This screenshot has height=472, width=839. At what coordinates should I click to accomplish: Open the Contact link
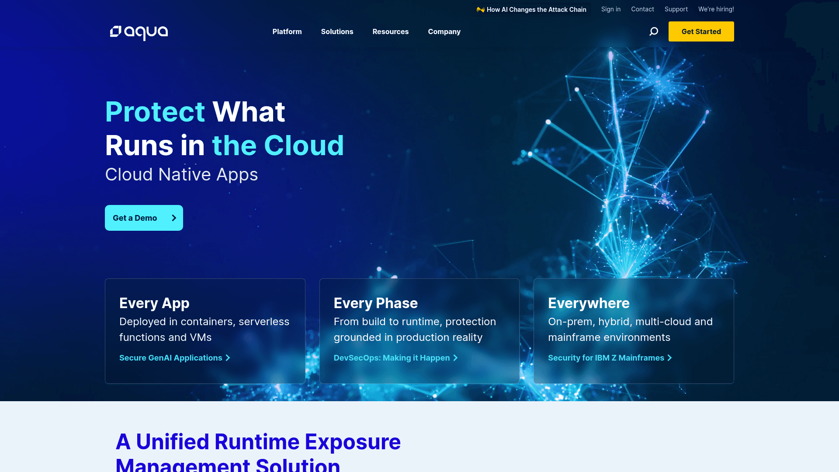(x=642, y=9)
